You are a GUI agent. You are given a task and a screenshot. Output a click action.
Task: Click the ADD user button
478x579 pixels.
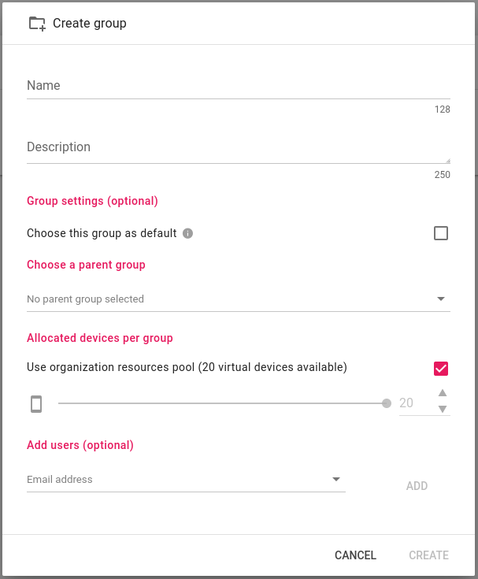(x=417, y=485)
